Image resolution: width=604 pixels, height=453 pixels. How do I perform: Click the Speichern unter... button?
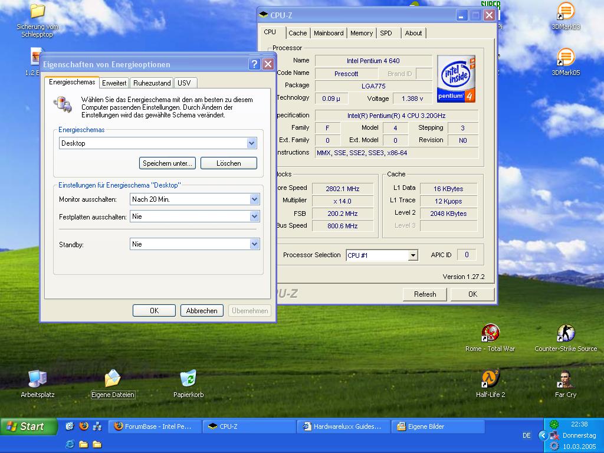[168, 163]
